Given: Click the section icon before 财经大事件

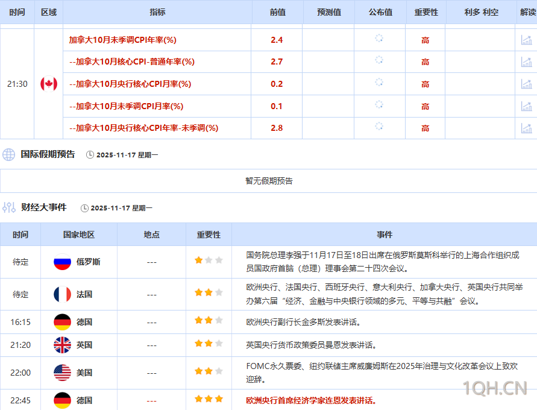Looking at the screenshot, I should pos(10,207).
